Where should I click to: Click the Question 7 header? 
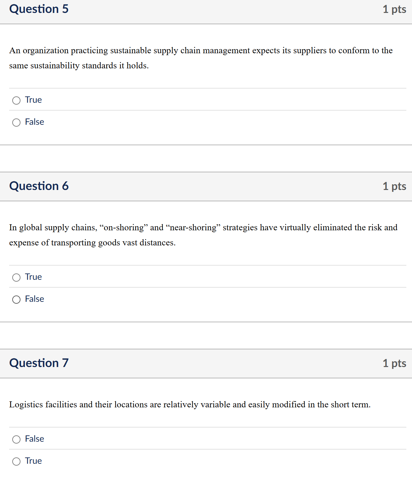pos(38,363)
